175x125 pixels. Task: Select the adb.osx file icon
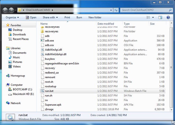pos(42,45)
